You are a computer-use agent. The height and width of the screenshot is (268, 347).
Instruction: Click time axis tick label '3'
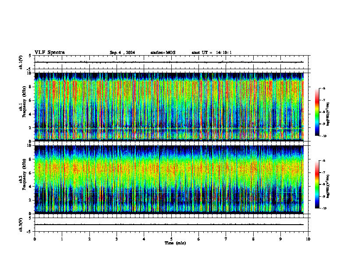point(117,239)
